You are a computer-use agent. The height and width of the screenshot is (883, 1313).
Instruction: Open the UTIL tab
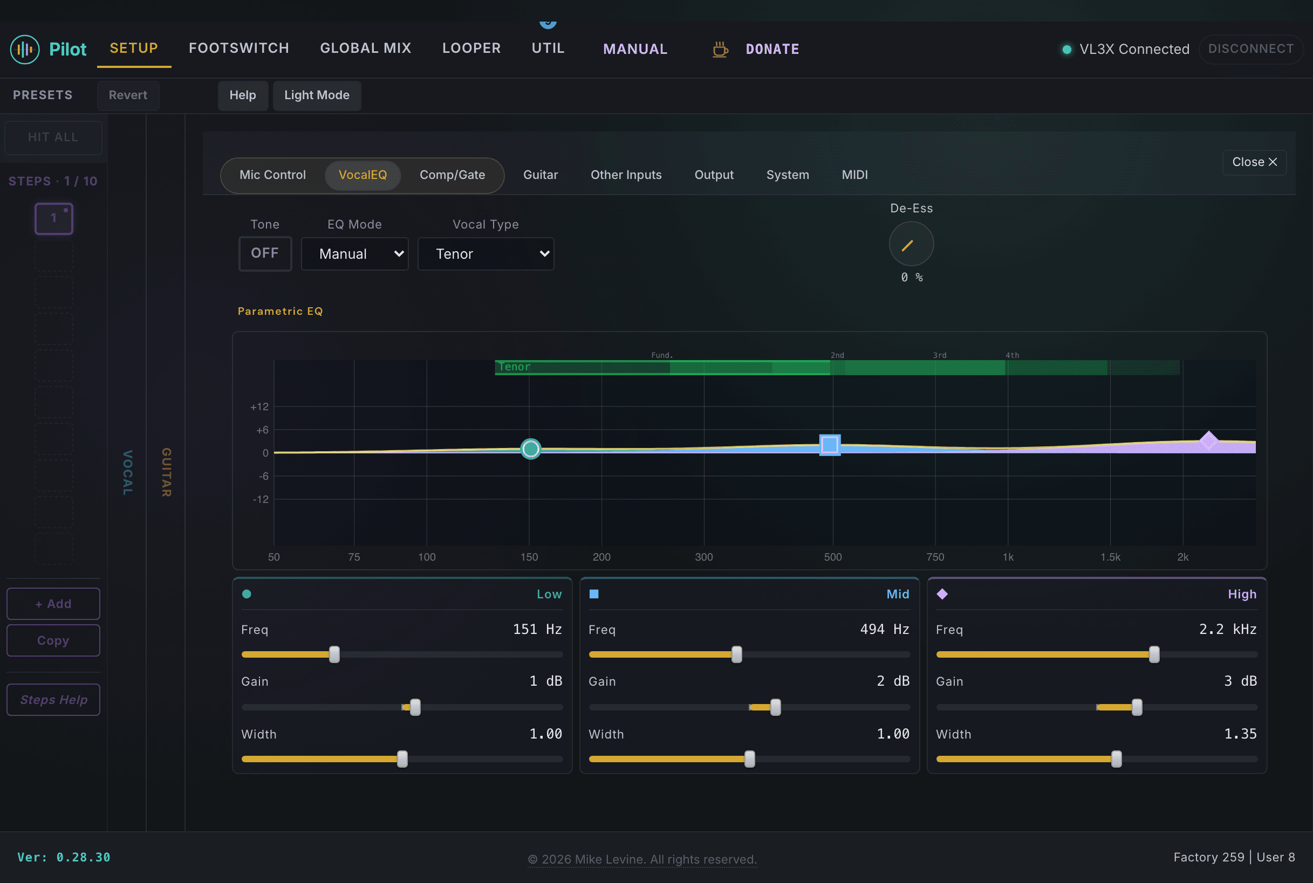point(548,49)
